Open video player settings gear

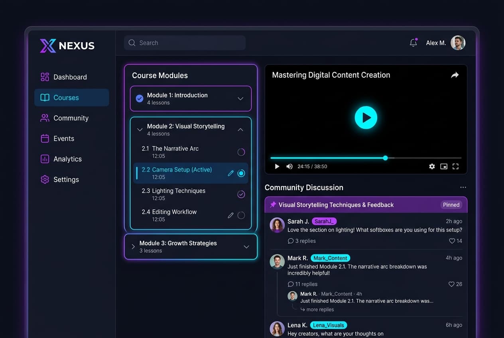[432, 167]
